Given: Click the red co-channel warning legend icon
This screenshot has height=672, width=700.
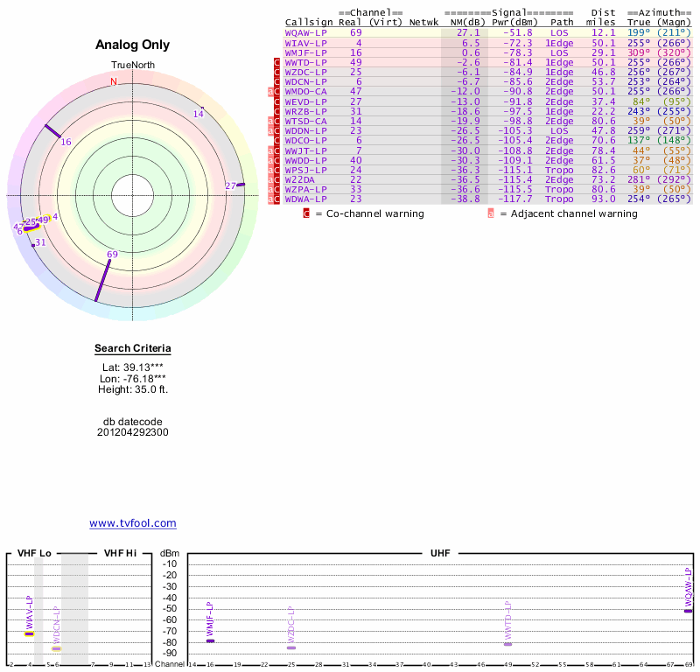Looking at the screenshot, I should coord(306,213).
